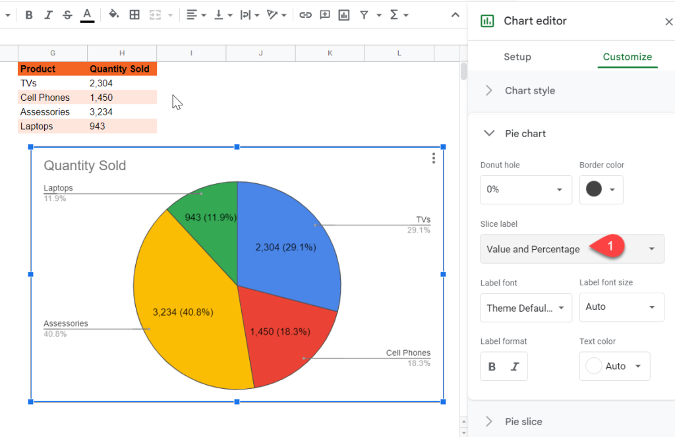This screenshot has width=675, height=437.
Task: Collapse the Pie chart section
Action: pyautogui.click(x=488, y=133)
